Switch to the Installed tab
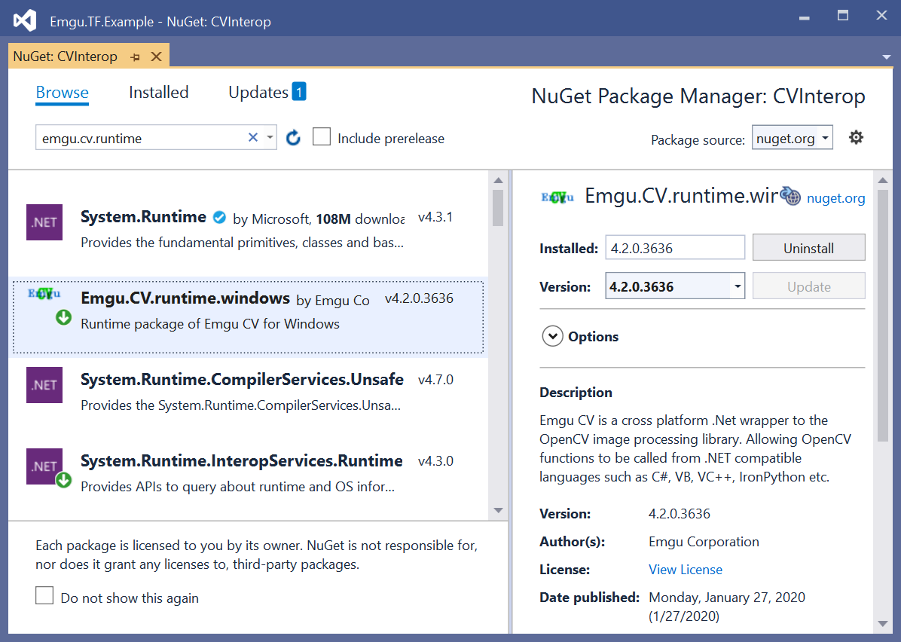Image resolution: width=901 pixels, height=642 pixels. (x=159, y=92)
